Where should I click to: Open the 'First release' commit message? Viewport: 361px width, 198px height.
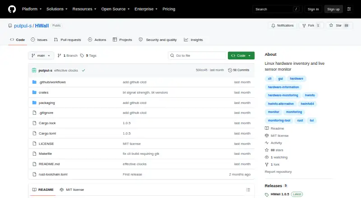pos(132,174)
